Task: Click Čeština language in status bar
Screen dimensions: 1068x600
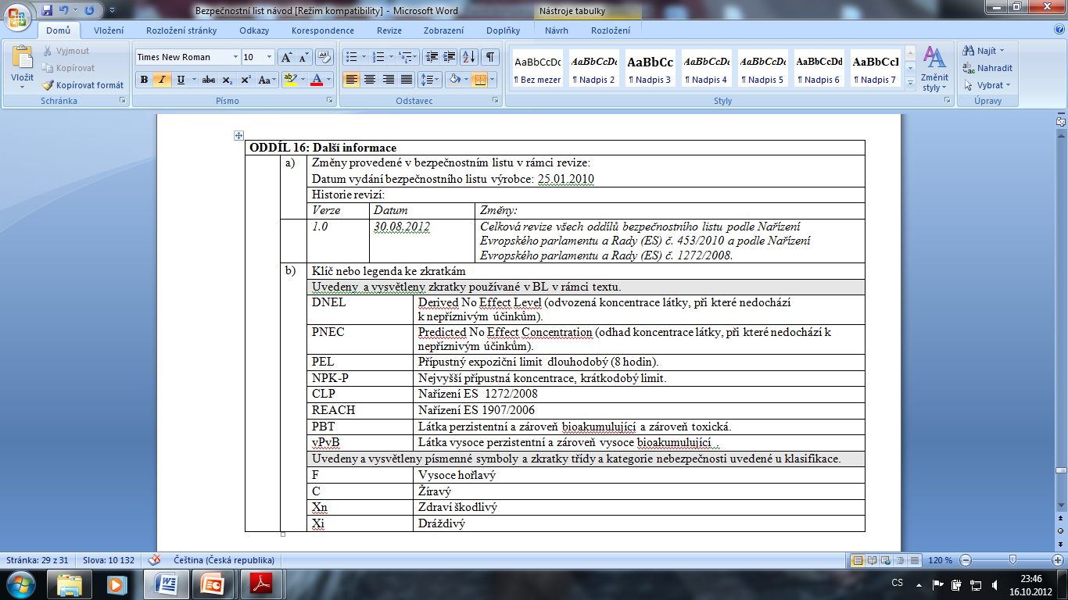Action: coord(224,560)
